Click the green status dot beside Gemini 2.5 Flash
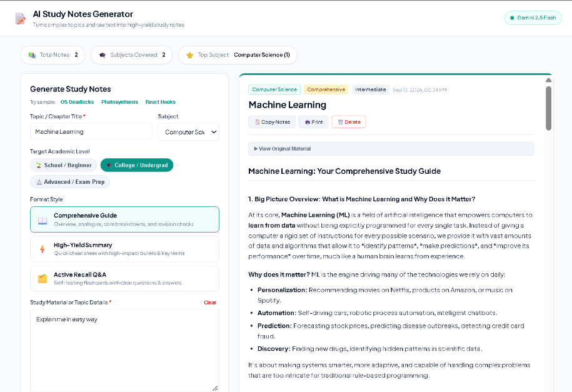The image size is (572, 392). pyautogui.click(x=512, y=18)
